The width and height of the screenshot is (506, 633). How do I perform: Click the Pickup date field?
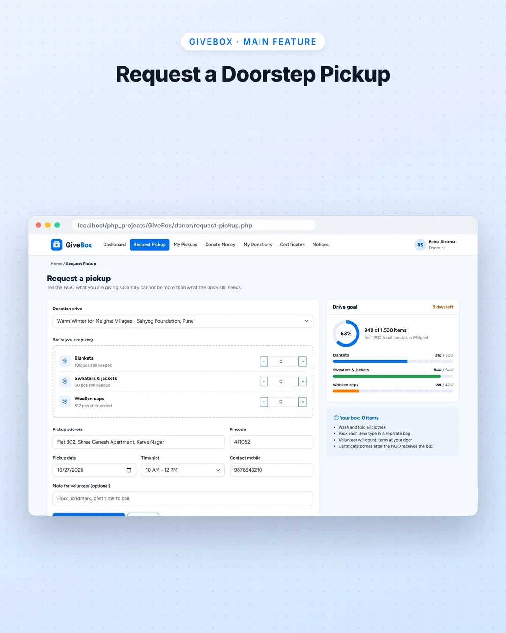coord(94,470)
